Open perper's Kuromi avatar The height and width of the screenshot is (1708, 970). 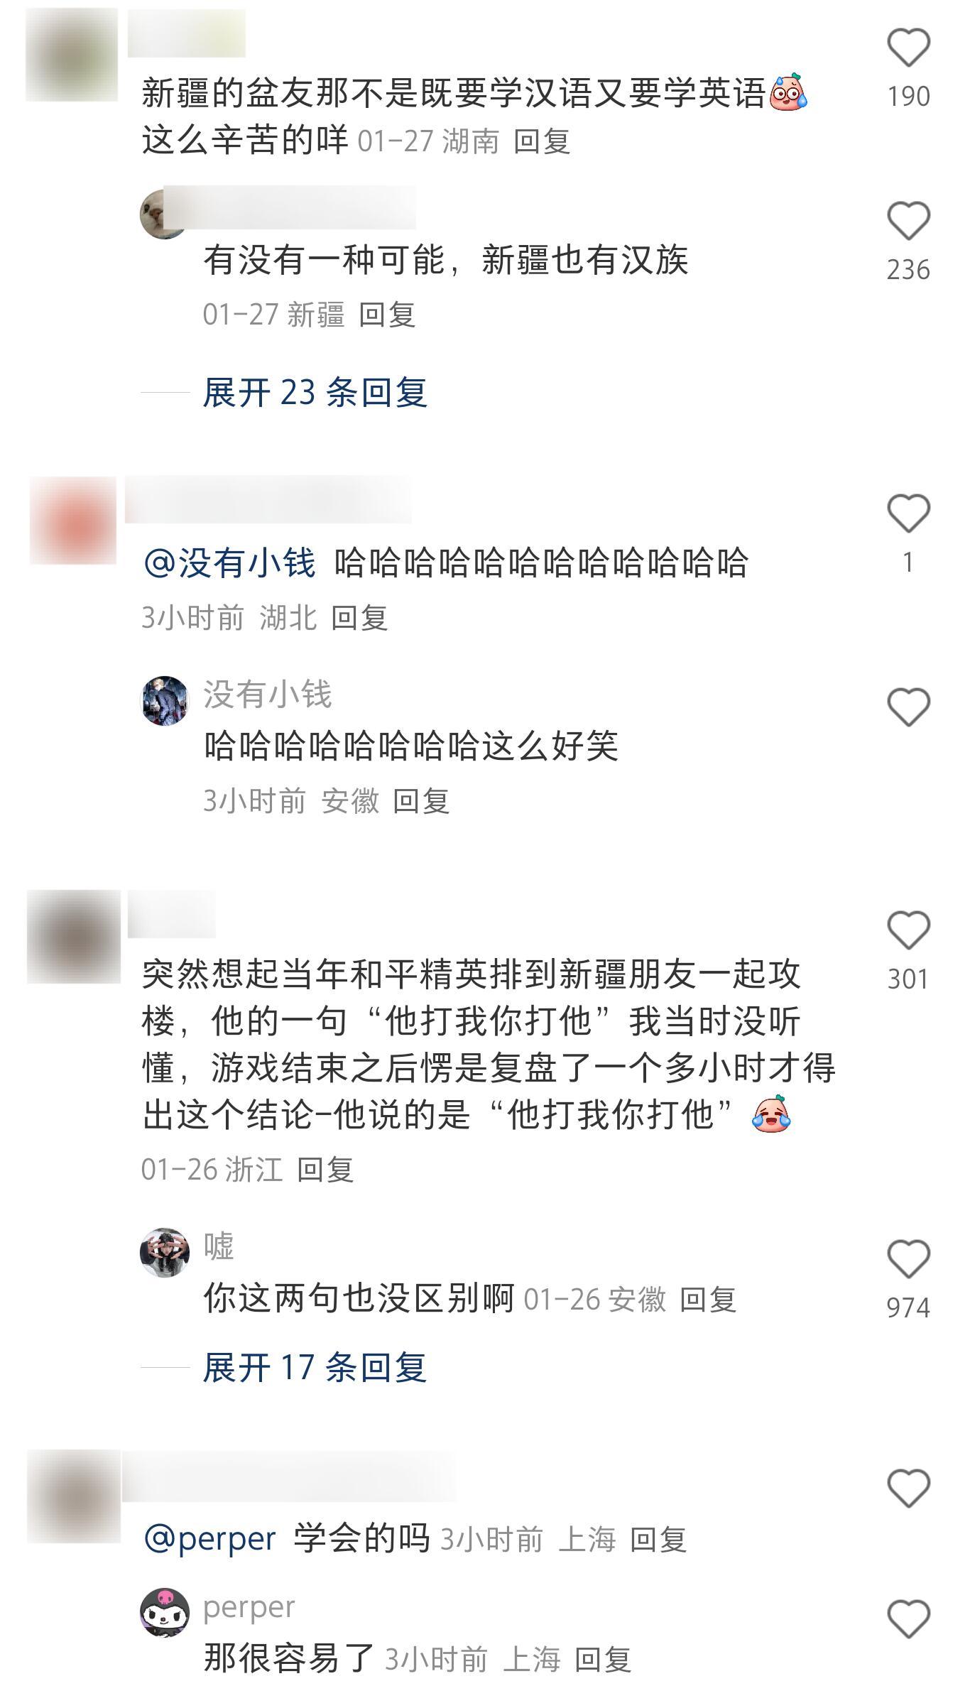click(165, 1612)
